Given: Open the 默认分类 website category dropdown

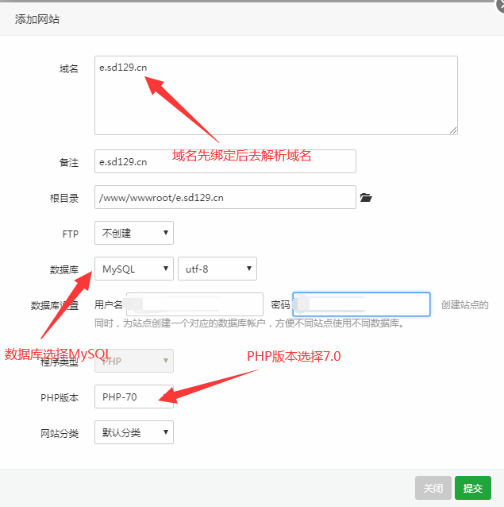Looking at the screenshot, I should [133, 432].
